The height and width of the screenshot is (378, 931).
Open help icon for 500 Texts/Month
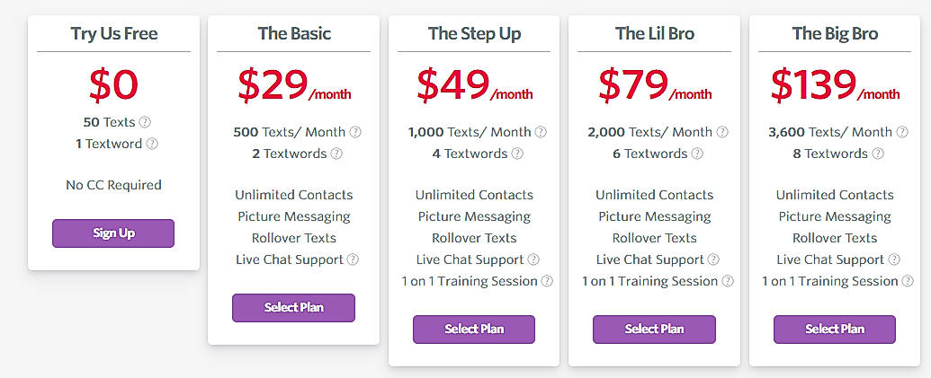coord(355,132)
